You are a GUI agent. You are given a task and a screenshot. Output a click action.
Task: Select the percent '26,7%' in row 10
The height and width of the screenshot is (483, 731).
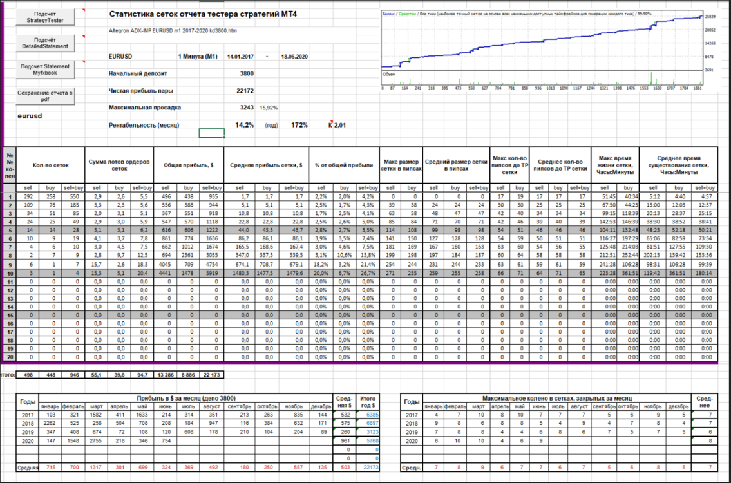pos(366,273)
